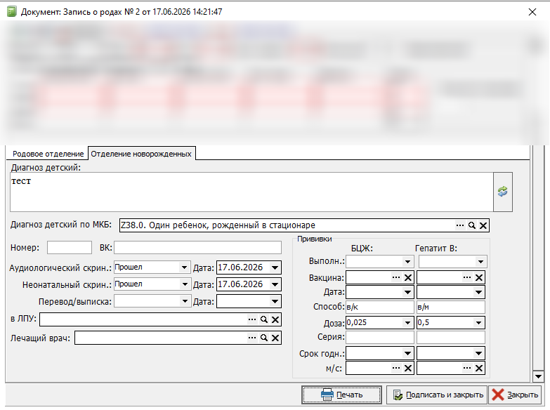Click the БЦЖ Способ field в/к
This screenshot has height=410, width=550.
(x=380, y=307)
